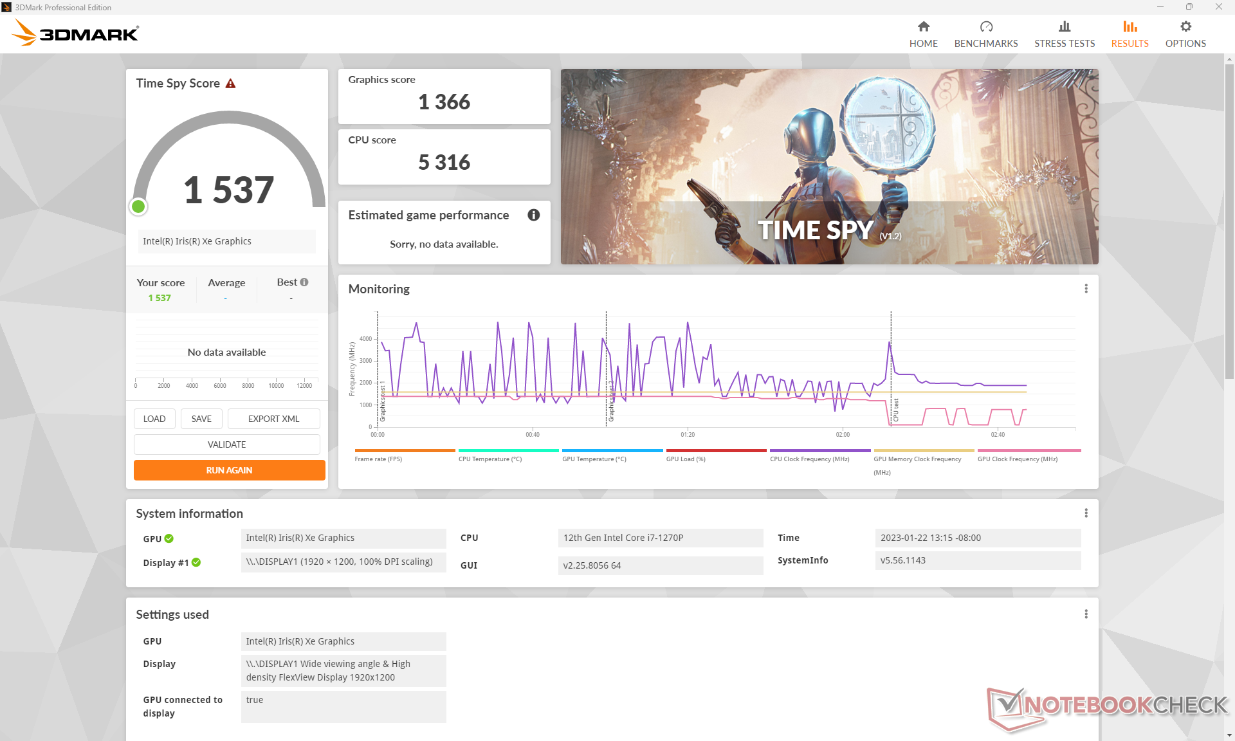Click the SAVE button
The image size is (1235, 741).
click(201, 419)
